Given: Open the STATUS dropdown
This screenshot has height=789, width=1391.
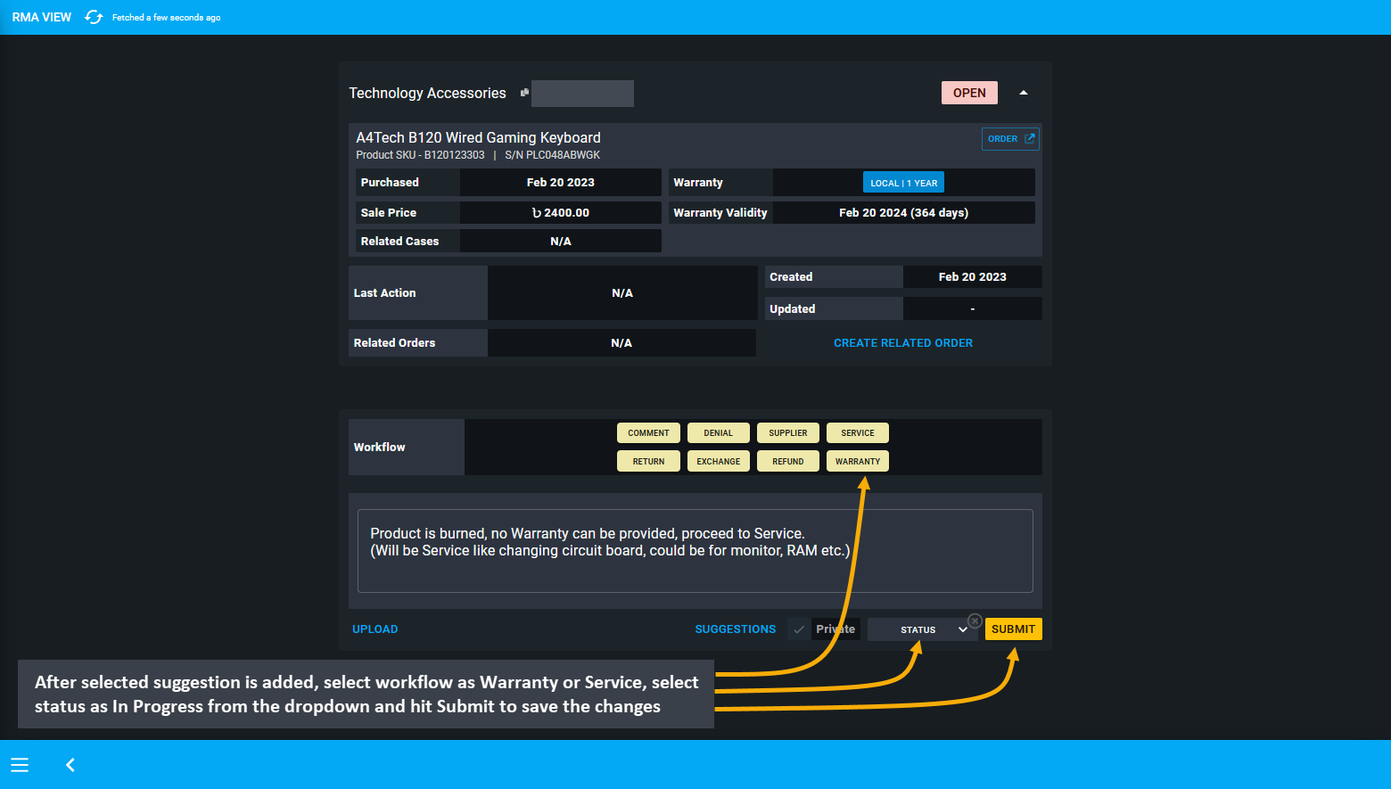Looking at the screenshot, I should pyautogui.click(x=922, y=629).
